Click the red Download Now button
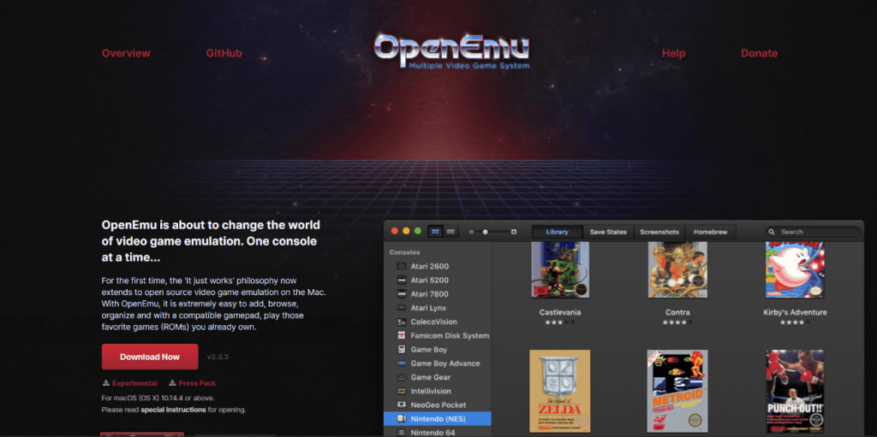The height and width of the screenshot is (437, 877). click(x=150, y=357)
